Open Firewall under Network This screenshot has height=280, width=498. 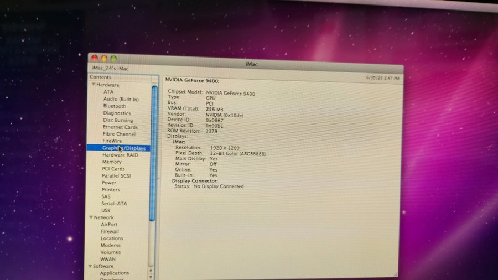110,231
